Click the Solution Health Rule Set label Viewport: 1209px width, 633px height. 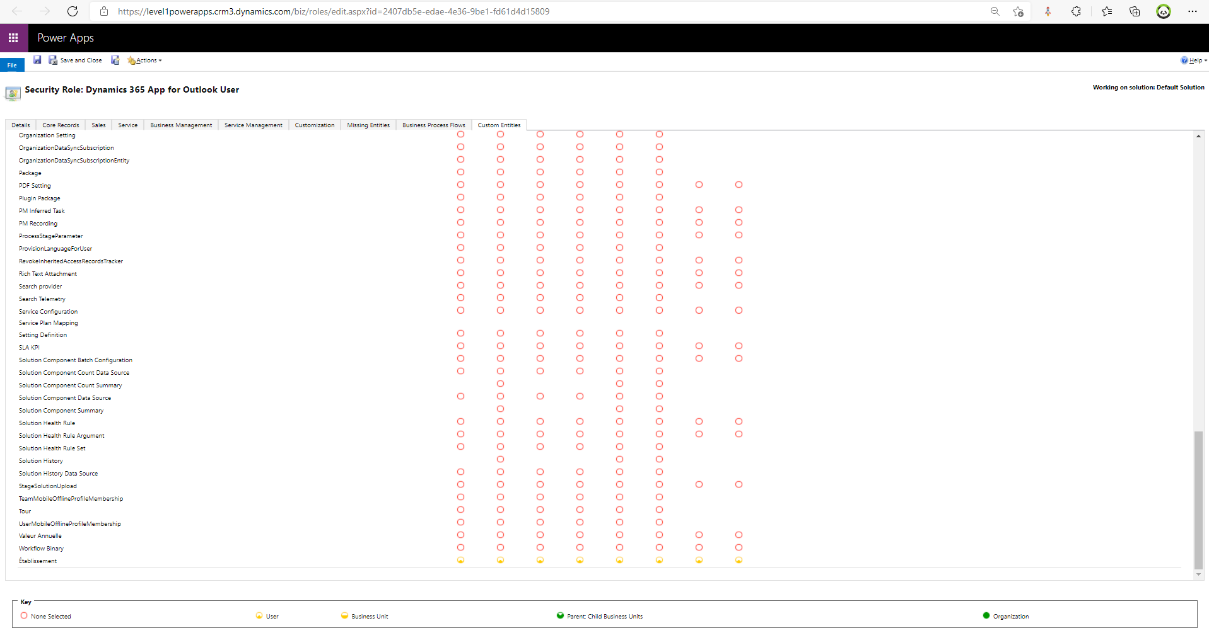coord(52,448)
